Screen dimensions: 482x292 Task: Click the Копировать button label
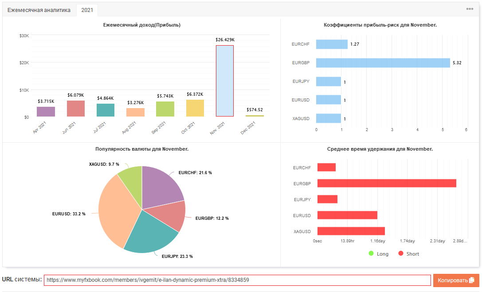coord(452,280)
